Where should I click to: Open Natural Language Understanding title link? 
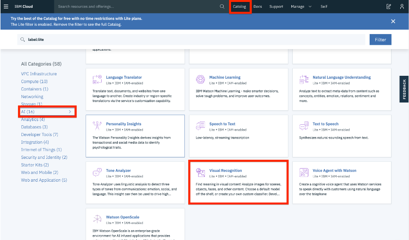click(x=342, y=77)
